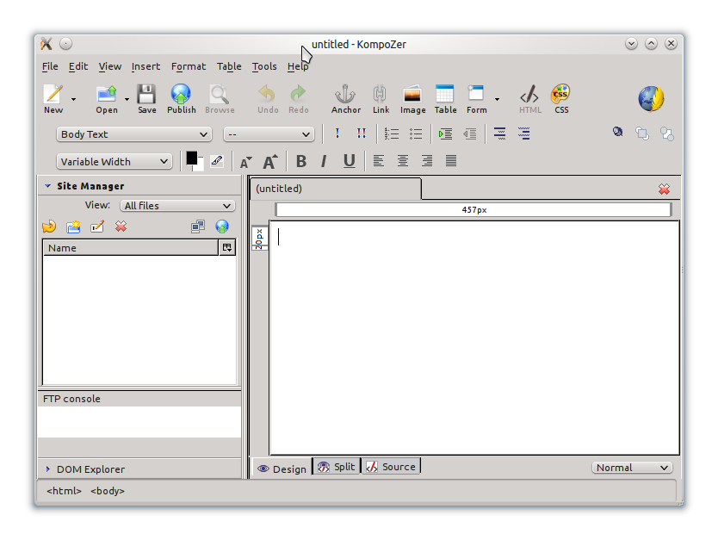Open the Tools menu
The height and width of the screenshot is (540, 718).
[264, 66]
